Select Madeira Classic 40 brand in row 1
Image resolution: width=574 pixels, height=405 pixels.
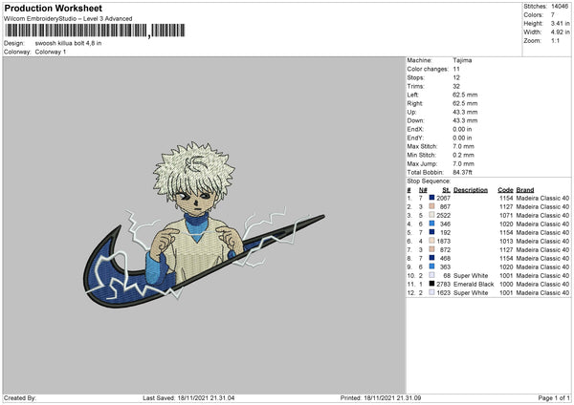click(x=542, y=198)
